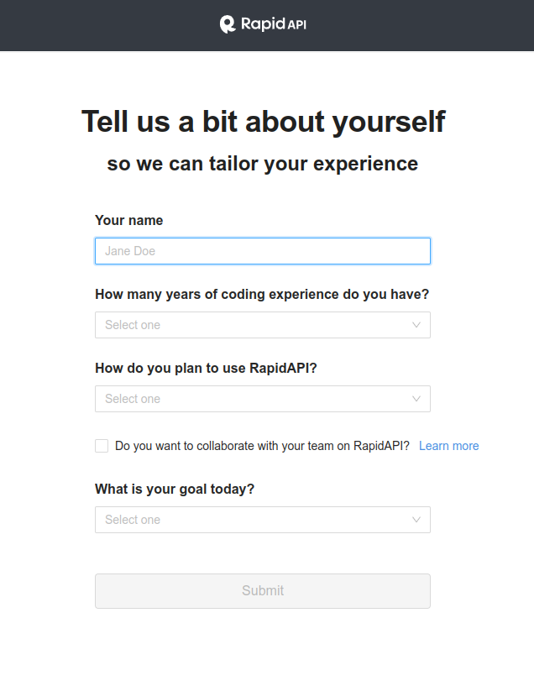Image resolution: width=534 pixels, height=686 pixels.
Task: Click the chevron arrow of coding experience select
Action: [x=416, y=325]
